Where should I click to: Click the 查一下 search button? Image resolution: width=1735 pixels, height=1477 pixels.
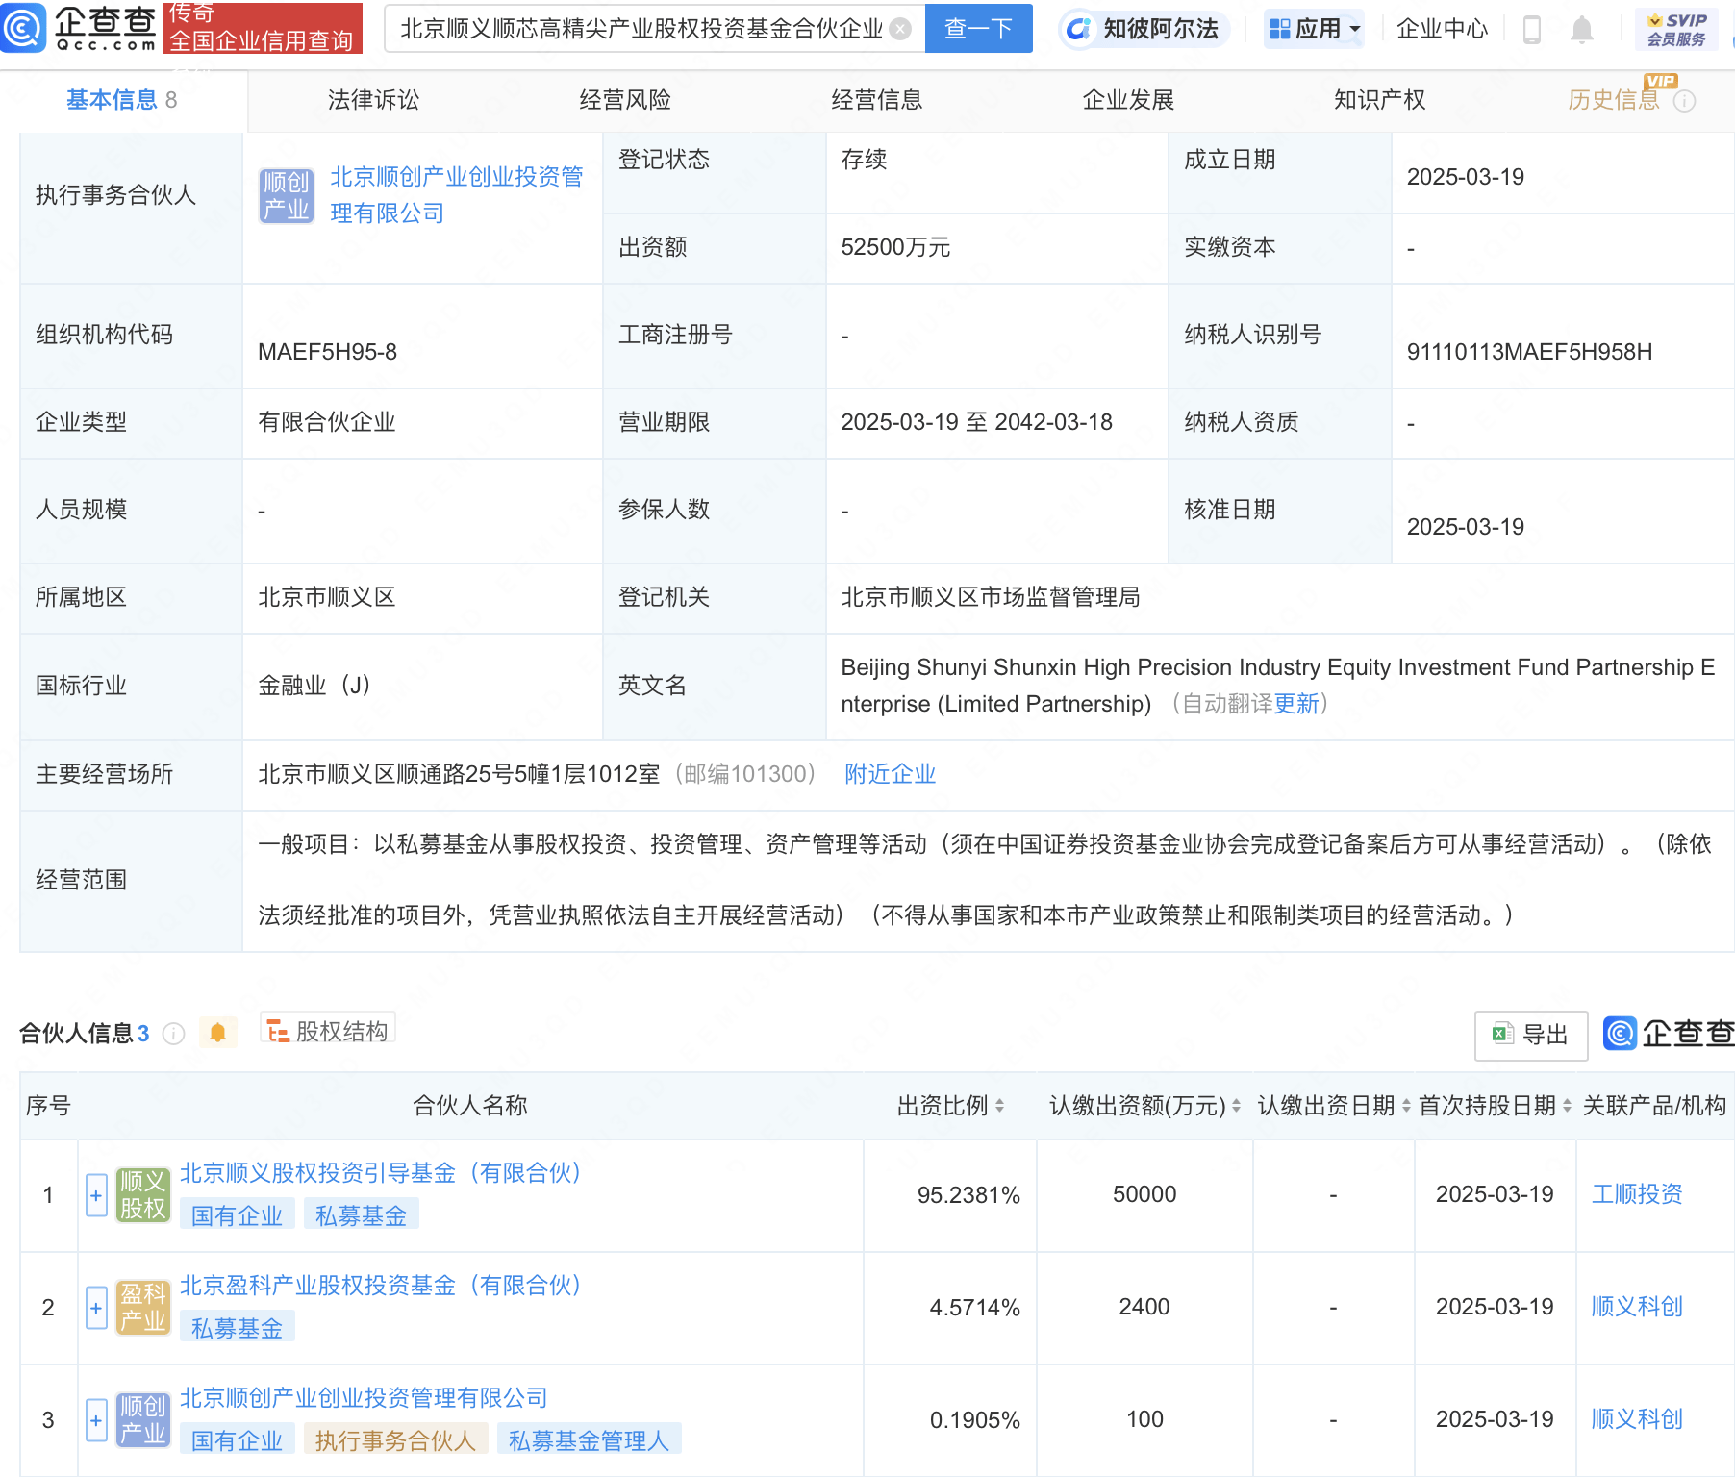click(978, 29)
